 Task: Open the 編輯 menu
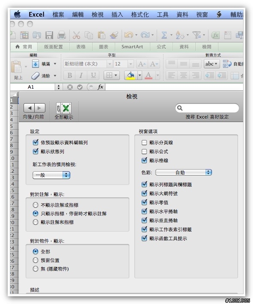(x=78, y=15)
